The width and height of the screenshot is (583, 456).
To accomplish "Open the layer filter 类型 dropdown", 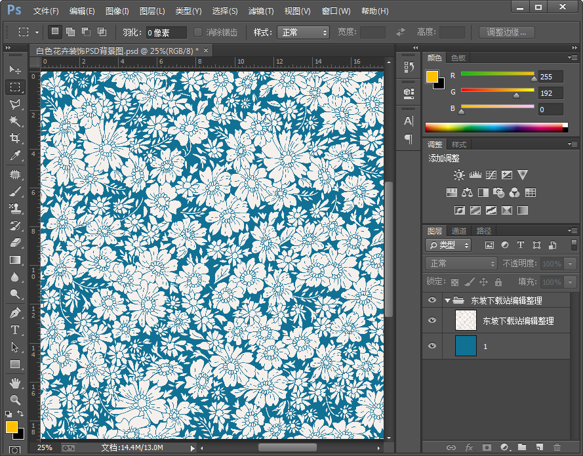I will click(449, 245).
